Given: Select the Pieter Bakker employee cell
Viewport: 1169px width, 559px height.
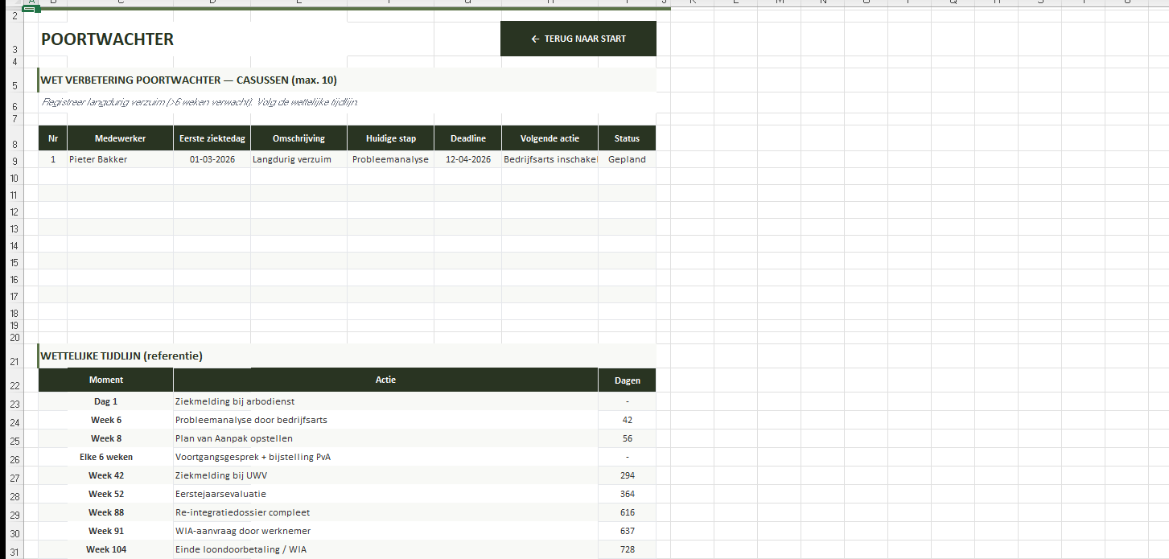Looking at the screenshot, I should [120, 159].
